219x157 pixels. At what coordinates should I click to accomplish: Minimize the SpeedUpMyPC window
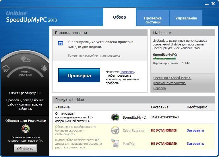tap(207, 5)
